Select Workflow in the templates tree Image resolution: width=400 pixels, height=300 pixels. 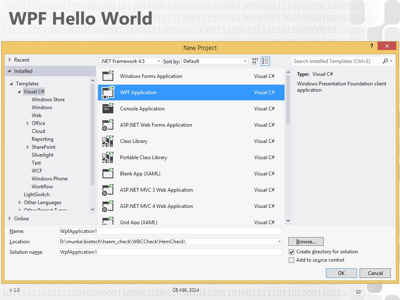click(42, 187)
